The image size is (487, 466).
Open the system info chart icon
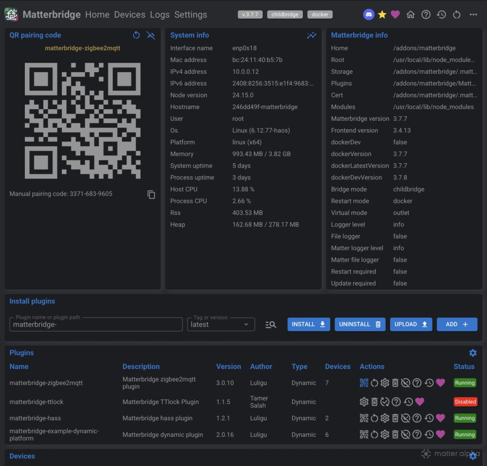click(312, 35)
